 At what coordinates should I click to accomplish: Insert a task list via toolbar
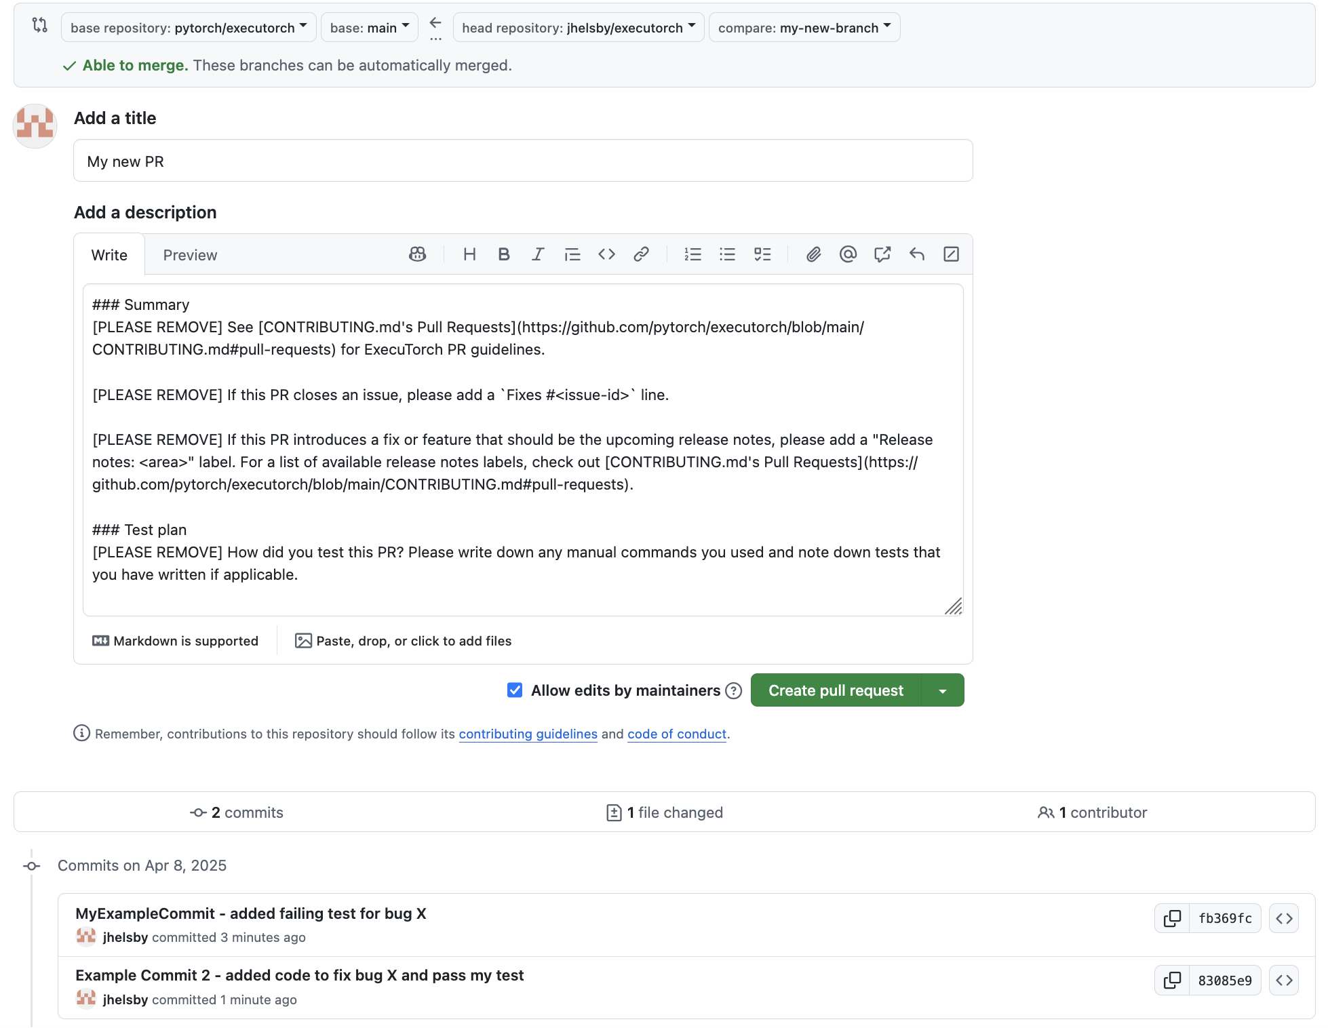click(762, 254)
